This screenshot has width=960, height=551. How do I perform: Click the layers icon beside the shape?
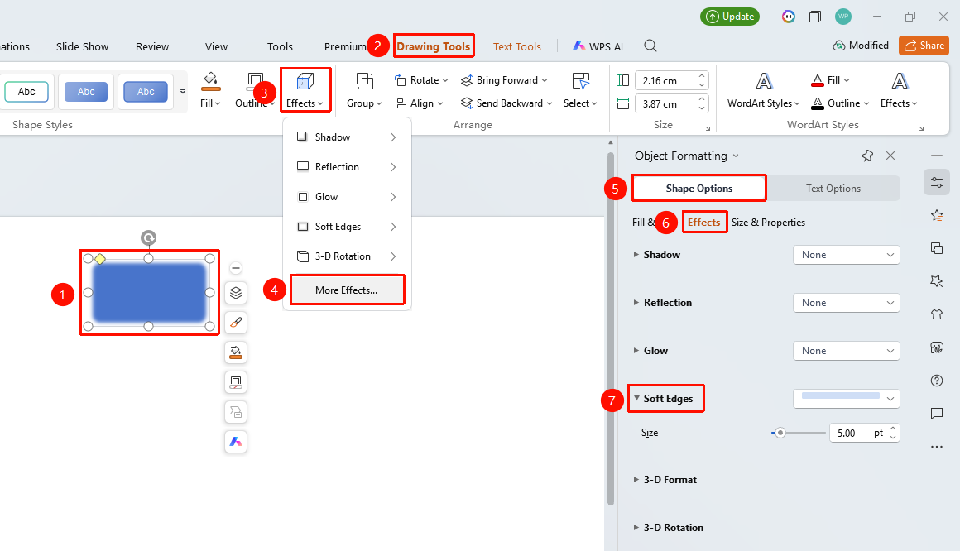(236, 293)
